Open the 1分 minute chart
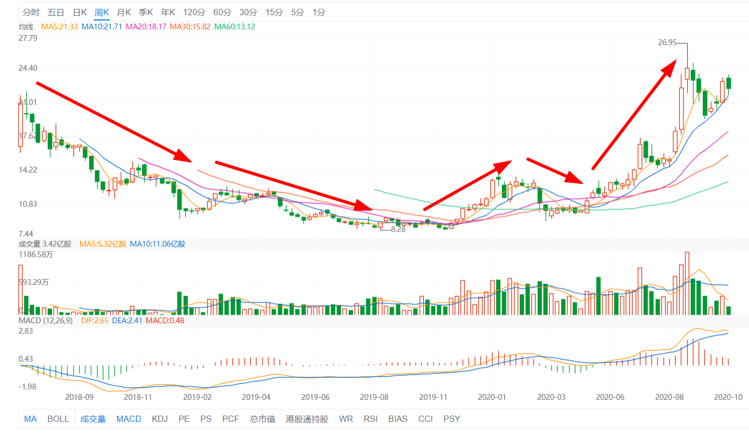This screenshot has height=435, width=749. point(318,12)
